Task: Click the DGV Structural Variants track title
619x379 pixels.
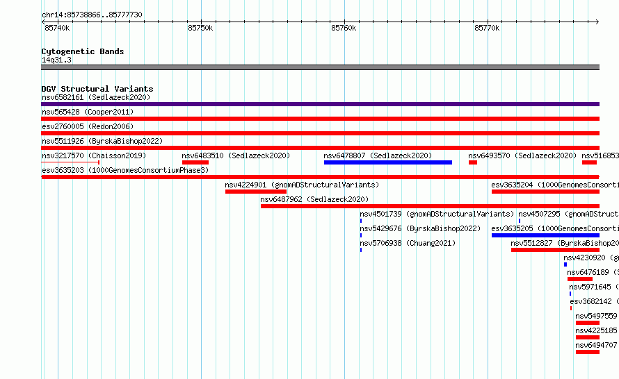Action: (x=97, y=89)
